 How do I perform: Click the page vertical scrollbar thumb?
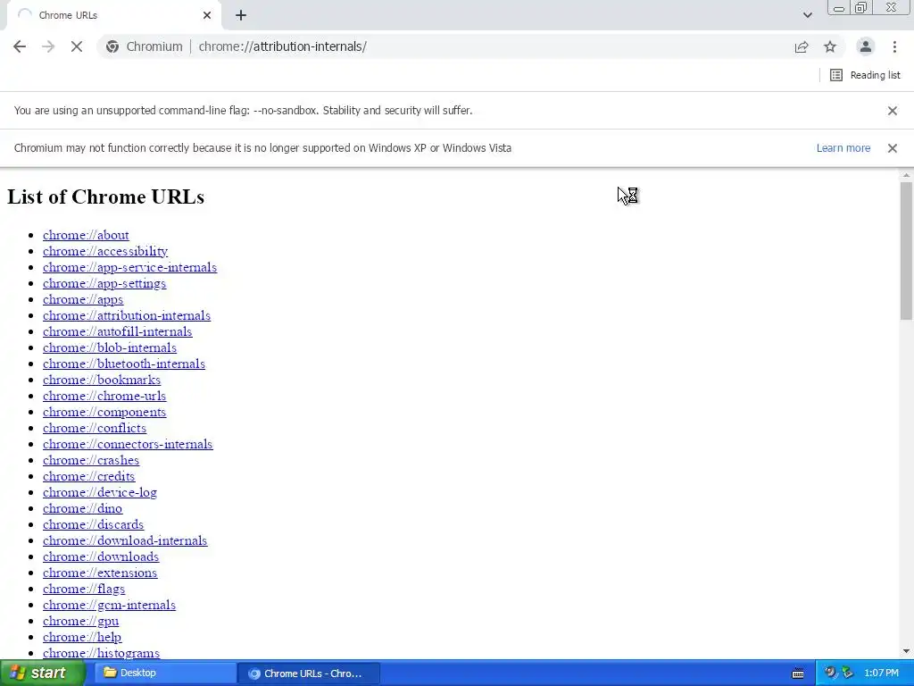click(x=906, y=251)
